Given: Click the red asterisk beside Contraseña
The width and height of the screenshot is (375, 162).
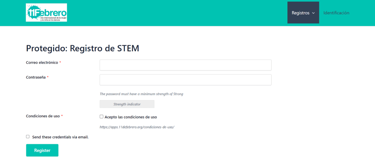Looking at the screenshot, I should coord(48,77).
